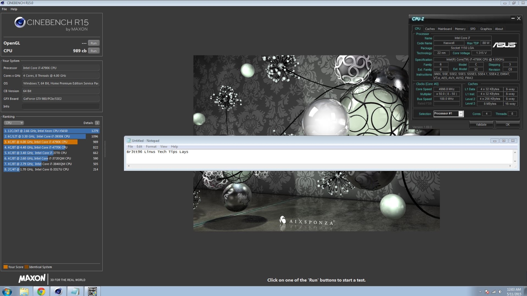Switch to CPU-Z Memory tab
This screenshot has width=527, height=296.
tap(460, 29)
